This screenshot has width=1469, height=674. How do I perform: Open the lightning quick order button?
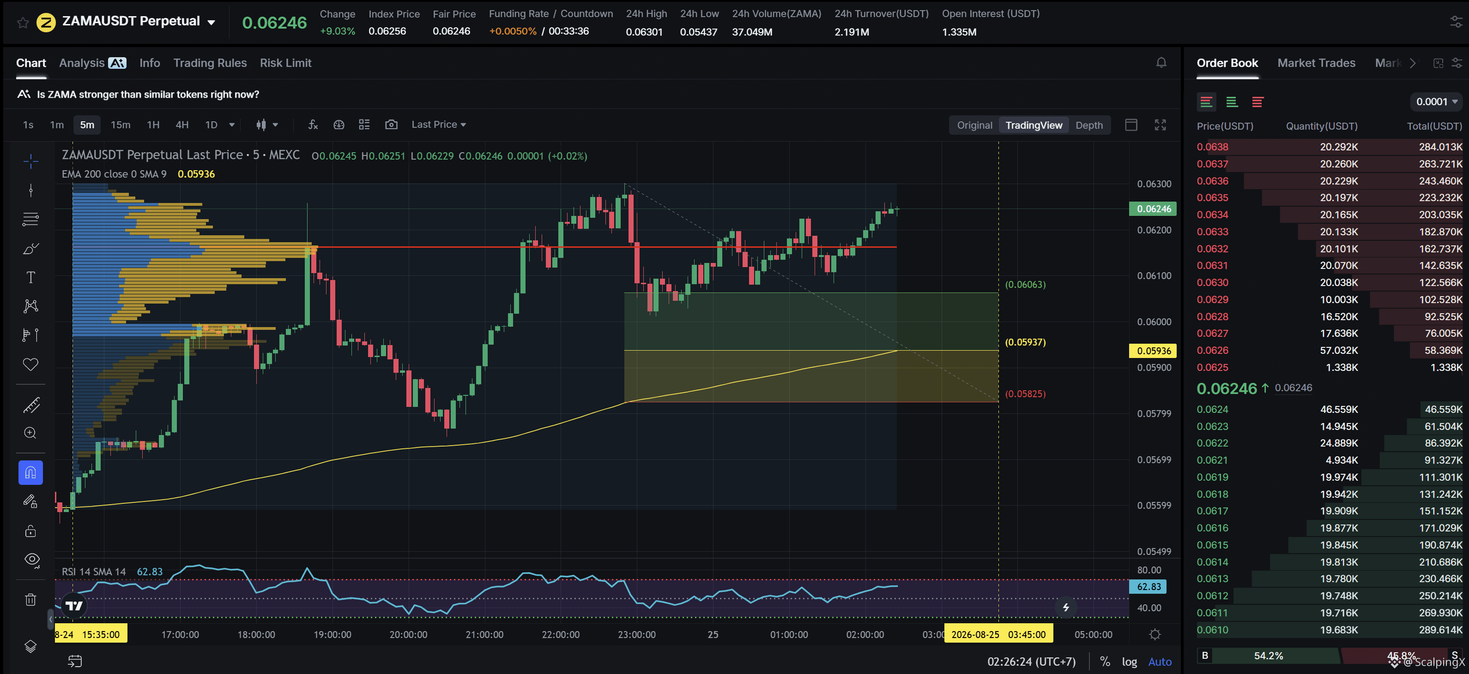(1065, 608)
